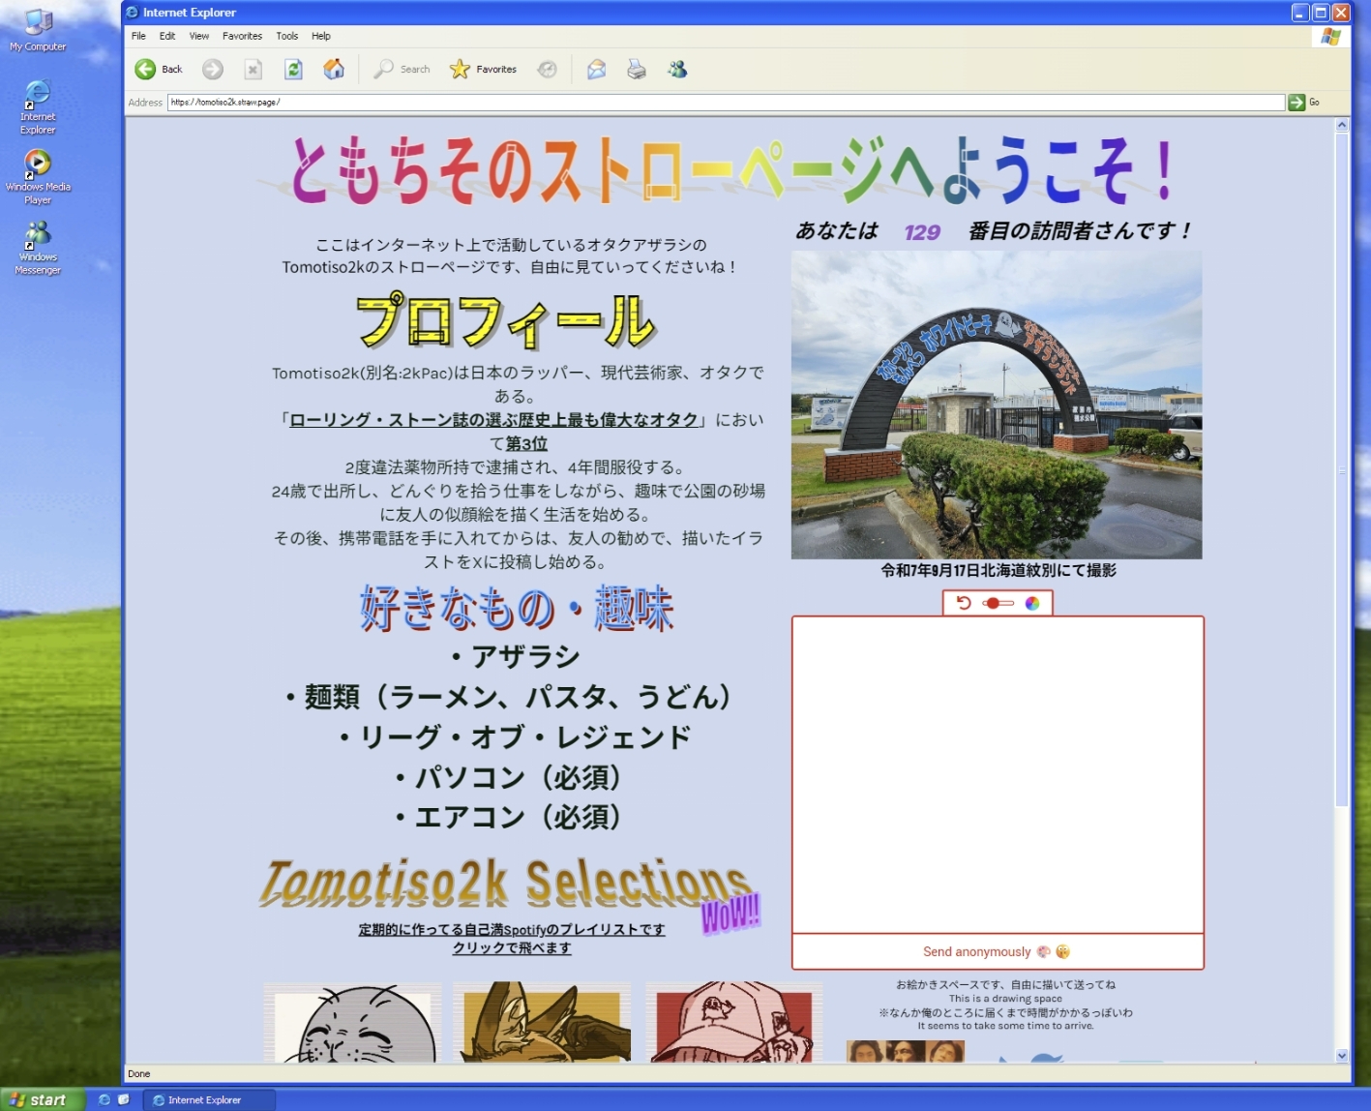This screenshot has width=1371, height=1111.
Task: Click the undo arrow above the drawing canvas
Action: (964, 603)
